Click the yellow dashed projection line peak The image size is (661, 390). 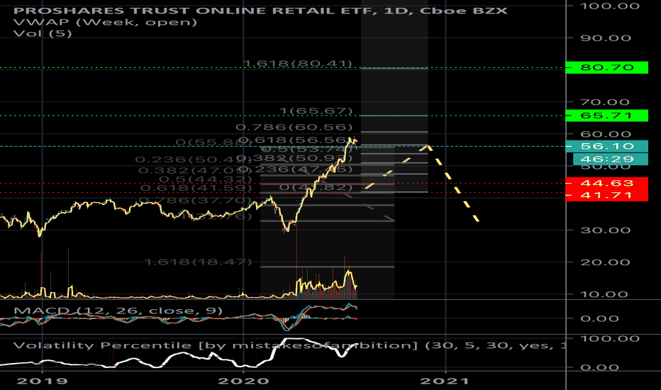tap(428, 146)
